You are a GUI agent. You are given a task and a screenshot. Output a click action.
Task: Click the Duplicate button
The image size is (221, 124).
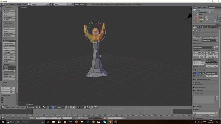tap(9, 52)
